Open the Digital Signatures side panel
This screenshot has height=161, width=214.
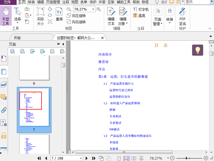4,123
